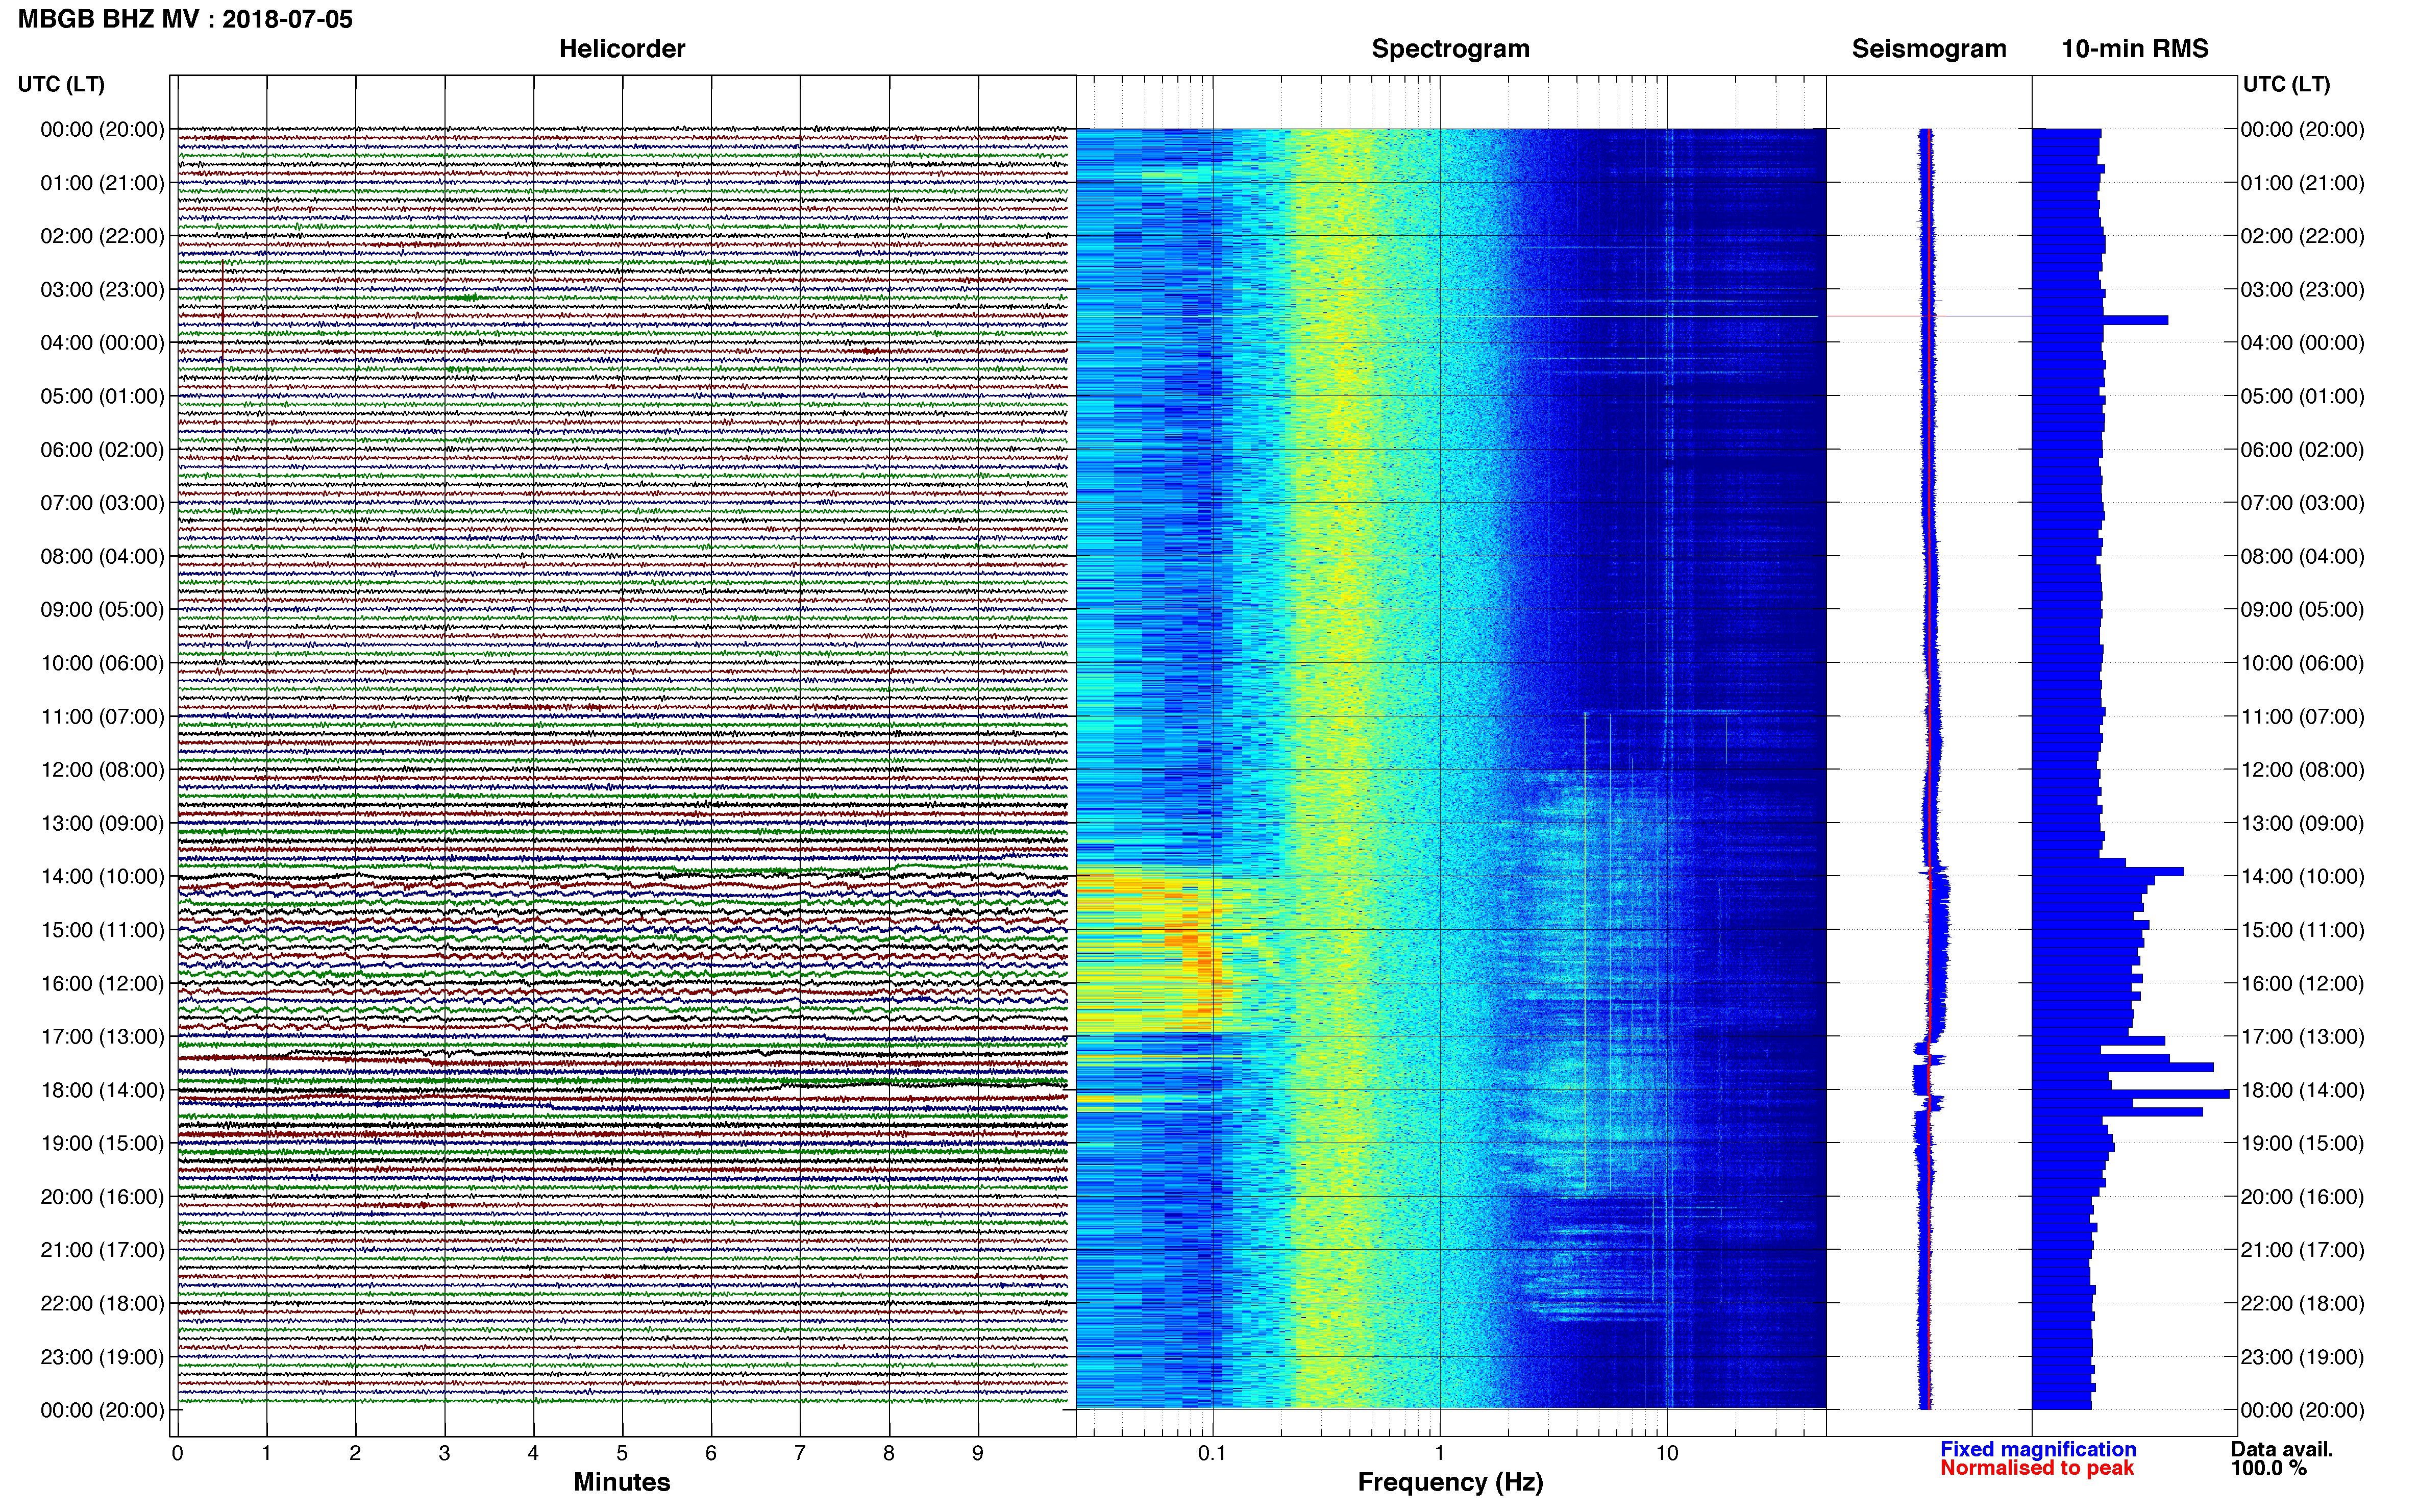Click '03:00 (23:00)' on the helicorder time axis
The width and height of the screenshot is (2419, 1512).
pos(102,290)
